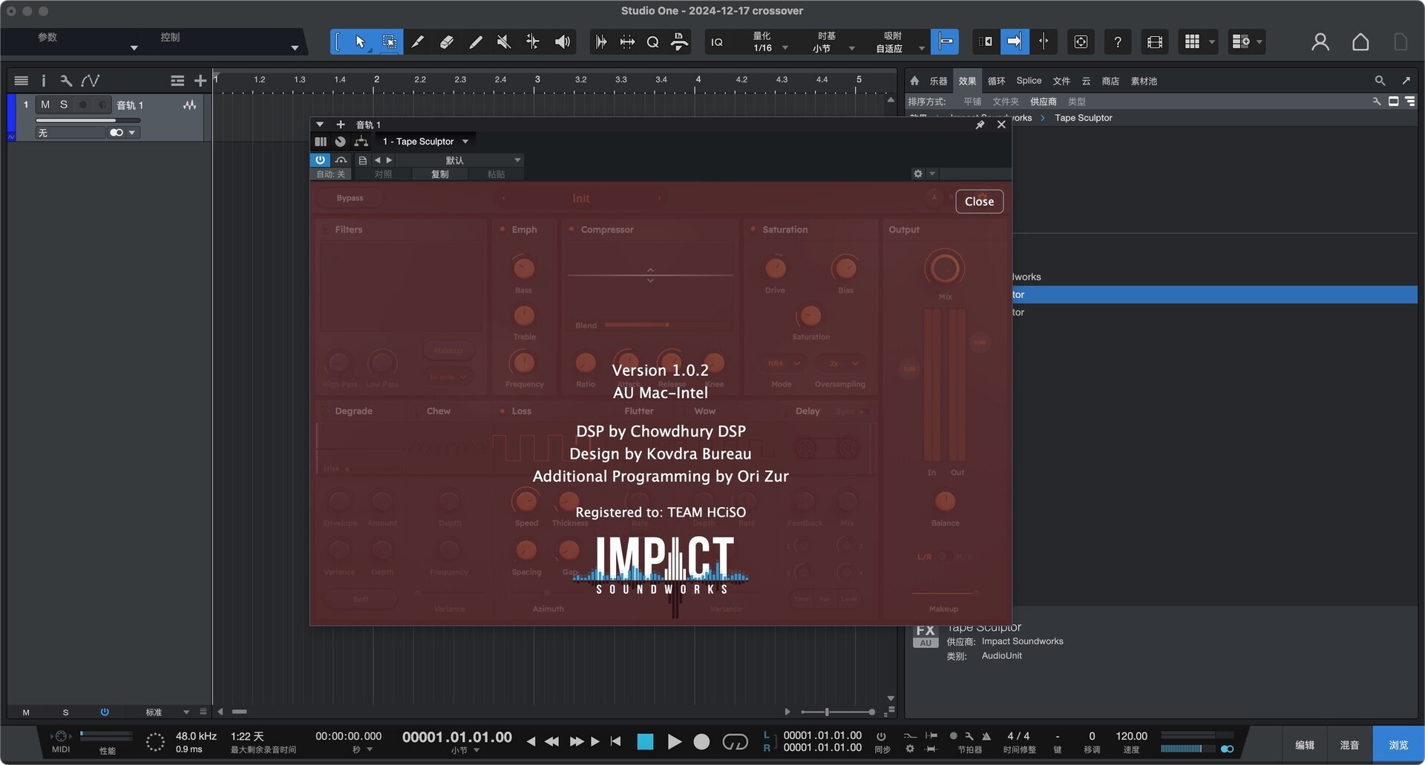The image size is (1425, 765).
Task: Rewind with the double-left arrows
Action: [551, 741]
